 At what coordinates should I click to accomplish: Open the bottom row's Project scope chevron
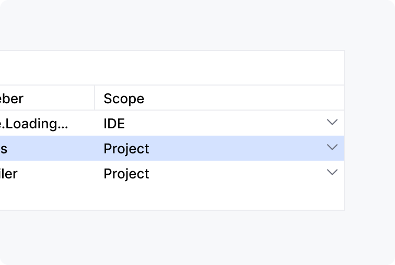pyautogui.click(x=332, y=173)
